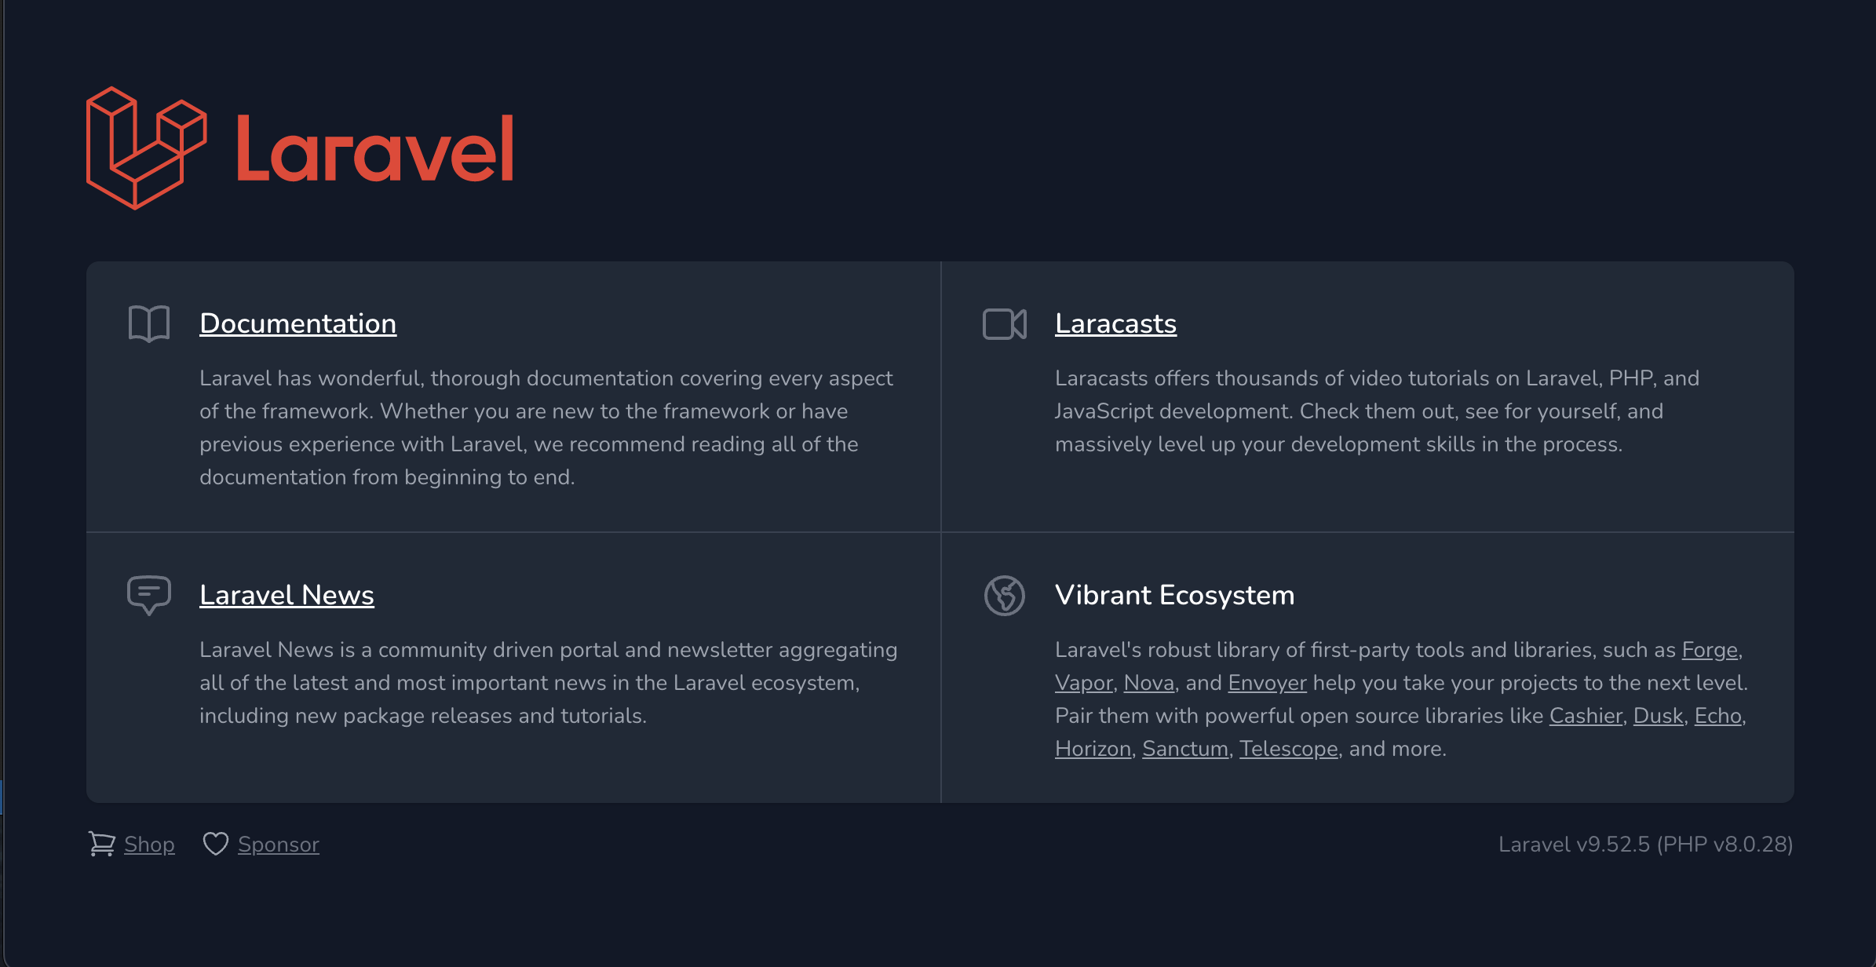Open the Cashier link
Screen dimensions: 1876x967
tap(1586, 716)
